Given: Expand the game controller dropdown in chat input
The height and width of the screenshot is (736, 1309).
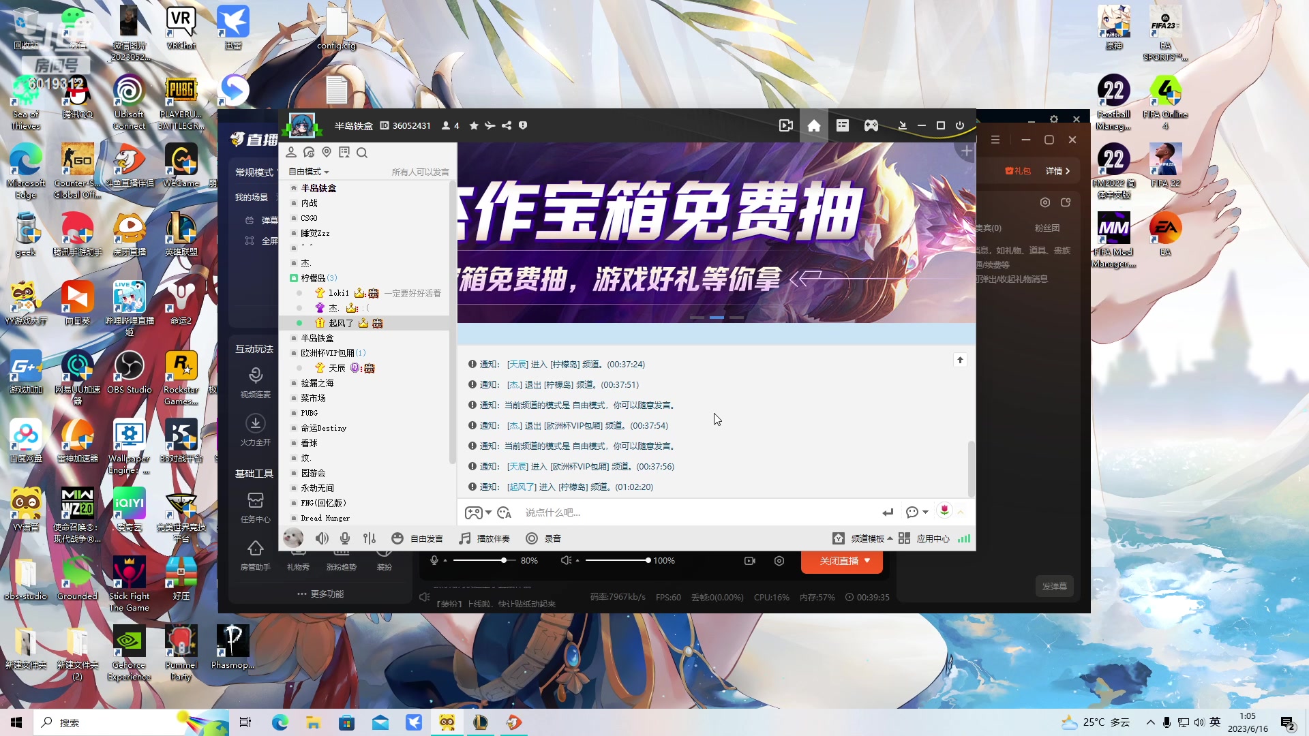Looking at the screenshot, I should tap(489, 512).
